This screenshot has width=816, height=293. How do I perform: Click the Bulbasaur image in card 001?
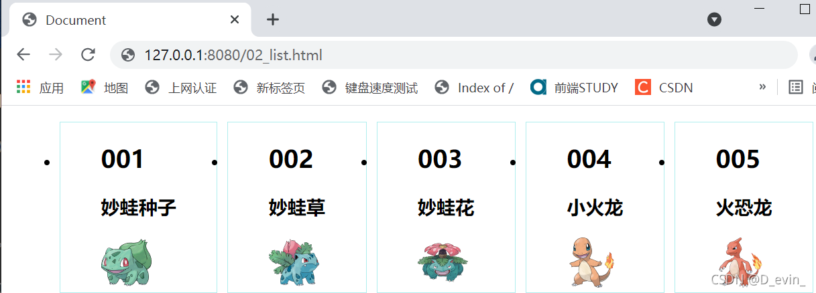(127, 263)
